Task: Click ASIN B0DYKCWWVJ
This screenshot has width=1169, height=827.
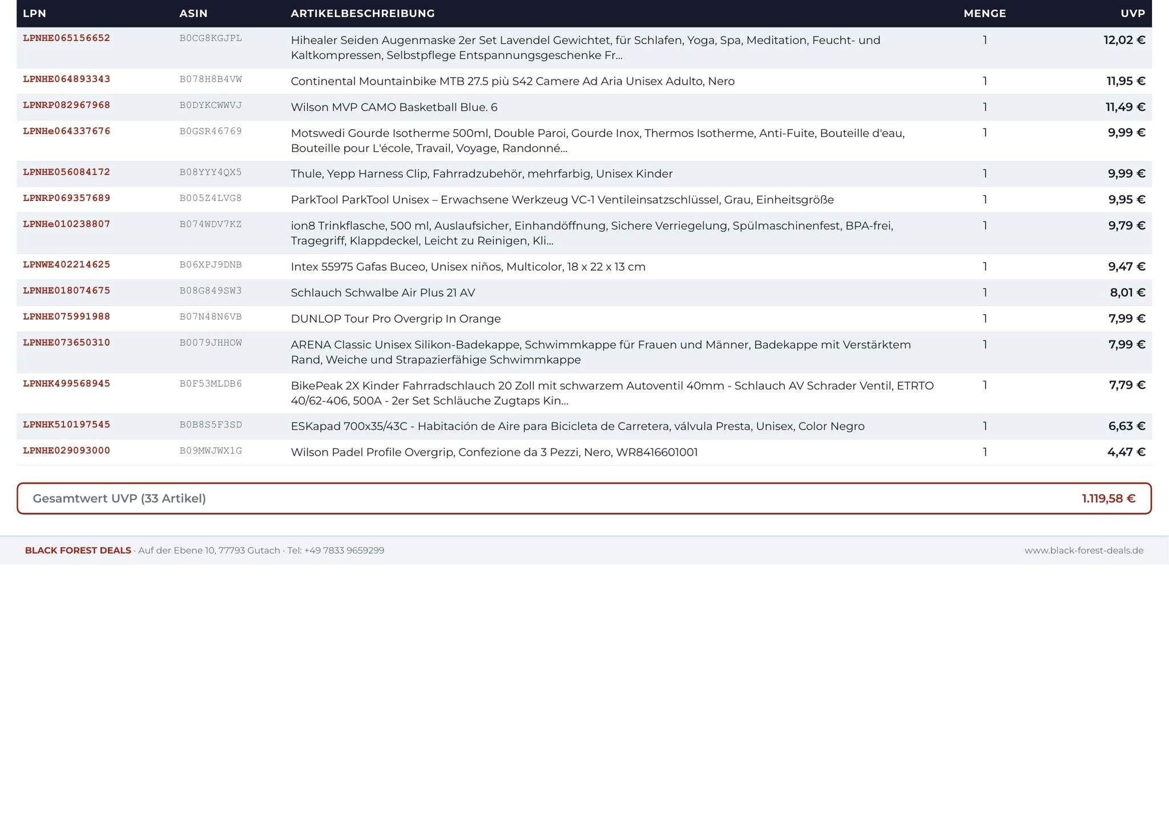Action: pos(211,105)
